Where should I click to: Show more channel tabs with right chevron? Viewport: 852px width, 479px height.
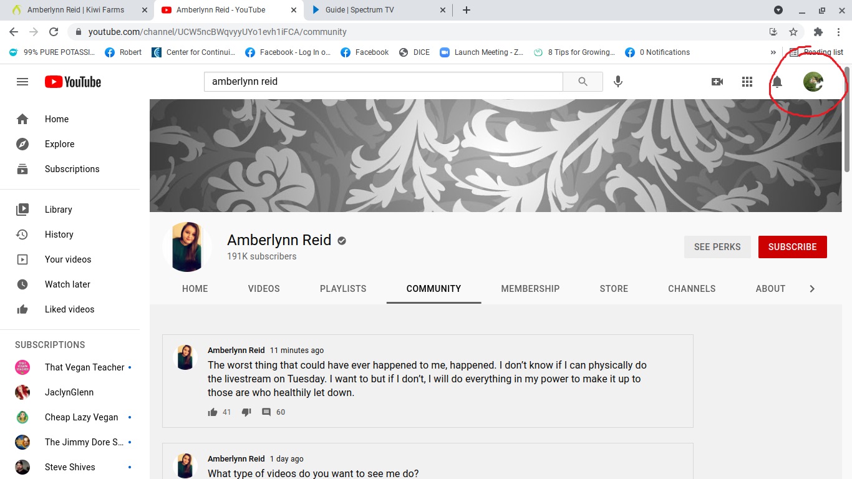[812, 289]
